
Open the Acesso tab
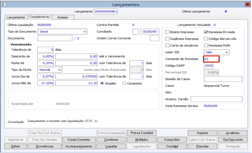(x=63, y=17)
